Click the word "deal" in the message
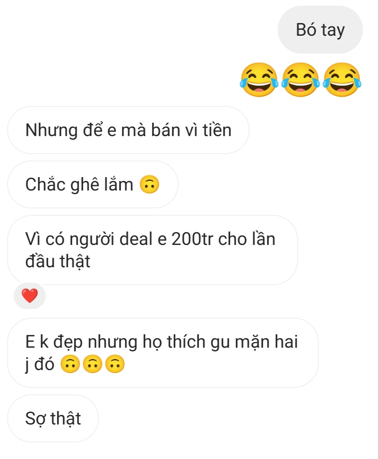This screenshot has width=379, height=459. click(x=136, y=239)
